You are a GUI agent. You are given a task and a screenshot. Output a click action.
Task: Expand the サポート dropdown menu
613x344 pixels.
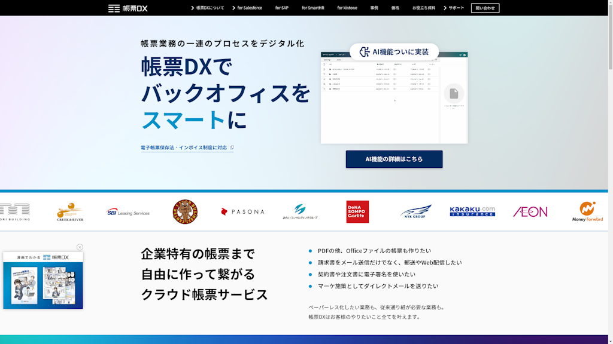point(455,8)
